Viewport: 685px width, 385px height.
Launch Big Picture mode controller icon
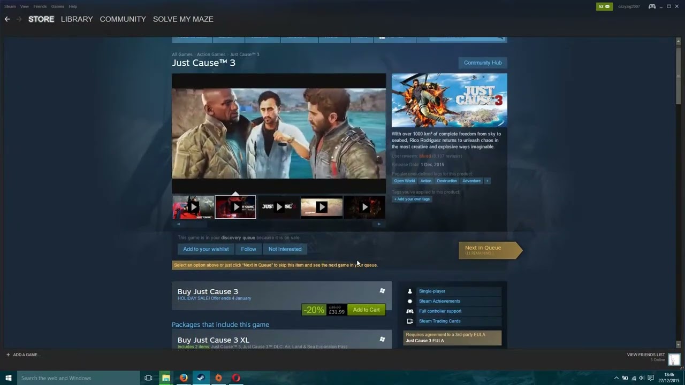(652, 6)
